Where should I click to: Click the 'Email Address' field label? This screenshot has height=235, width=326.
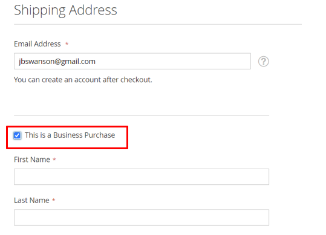point(37,44)
